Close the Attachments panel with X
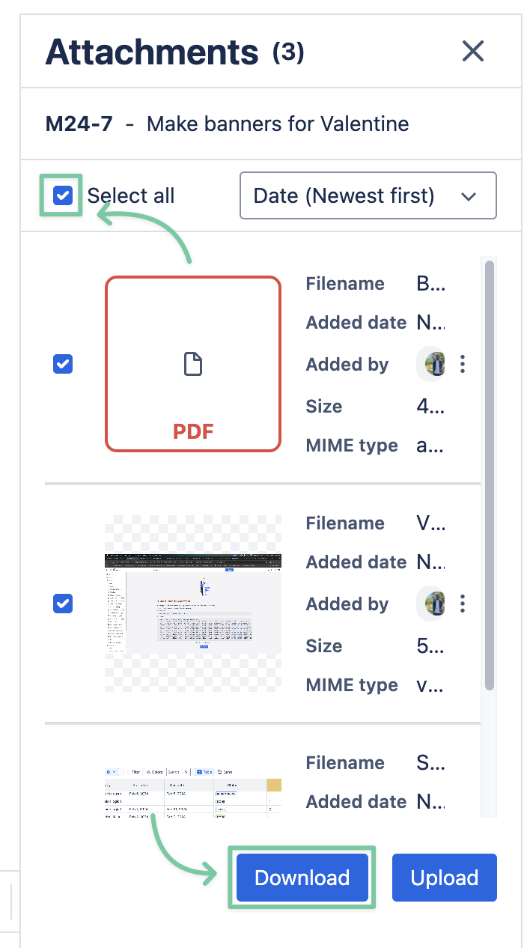This screenshot has height=948, width=527. [x=473, y=52]
